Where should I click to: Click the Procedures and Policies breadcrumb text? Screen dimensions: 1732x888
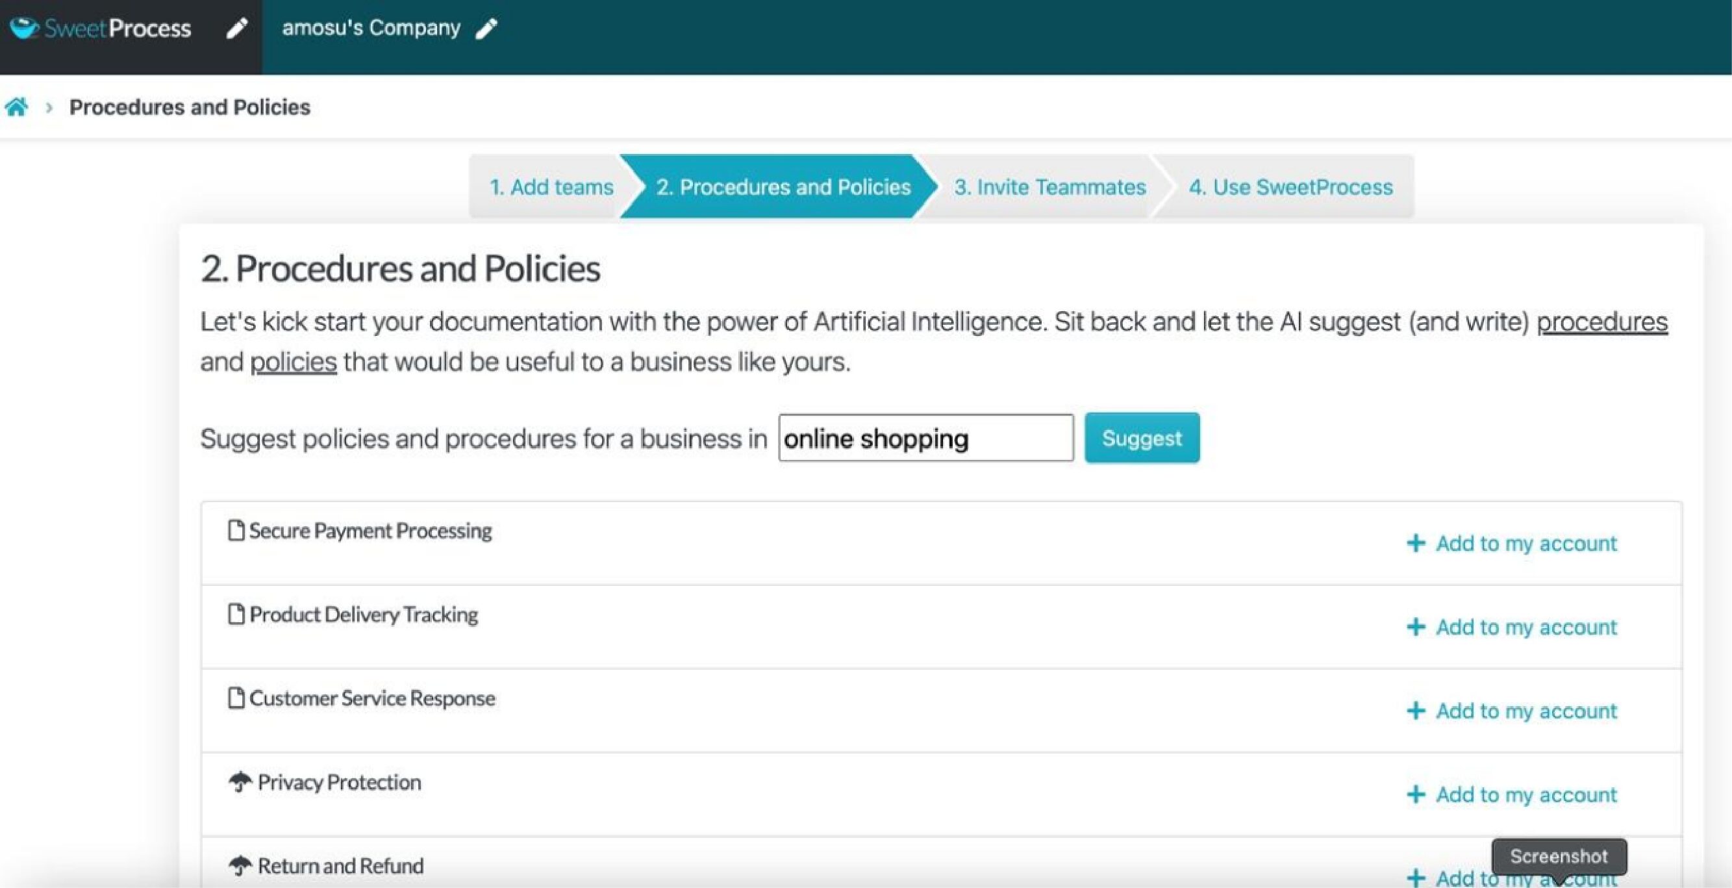(x=190, y=107)
